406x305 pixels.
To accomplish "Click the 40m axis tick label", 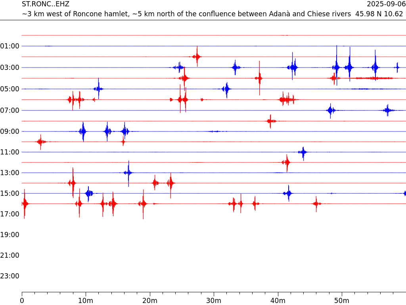I will 278,301.
